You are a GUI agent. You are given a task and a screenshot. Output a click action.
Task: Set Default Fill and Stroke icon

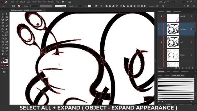[2, 62]
